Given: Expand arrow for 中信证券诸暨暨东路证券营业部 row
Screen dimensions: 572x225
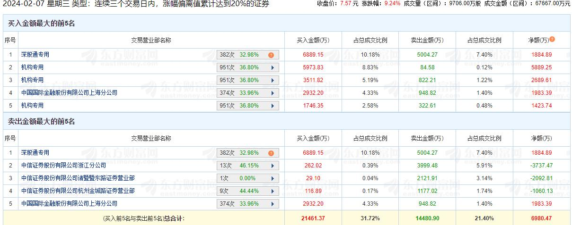Looking at the screenshot, I should click(x=273, y=178).
